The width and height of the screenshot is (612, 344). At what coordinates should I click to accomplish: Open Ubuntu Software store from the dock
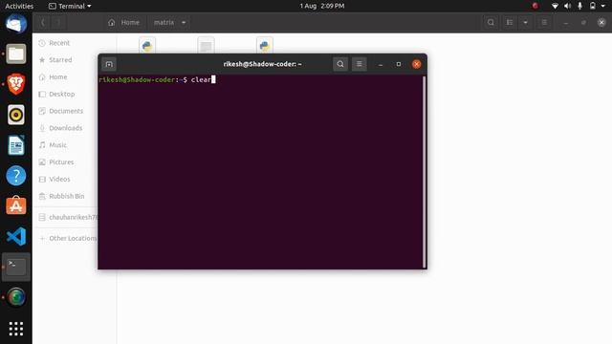(x=16, y=205)
